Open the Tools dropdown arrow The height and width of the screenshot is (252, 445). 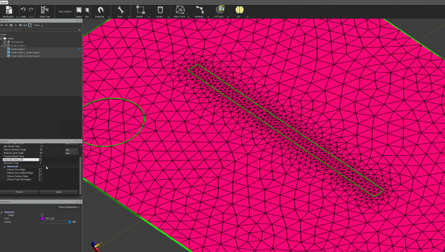pyautogui.click(x=128, y=17)
